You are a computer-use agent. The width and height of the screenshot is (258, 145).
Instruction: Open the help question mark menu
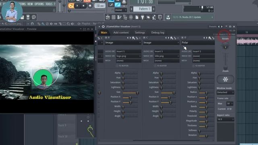pos(54,4)
